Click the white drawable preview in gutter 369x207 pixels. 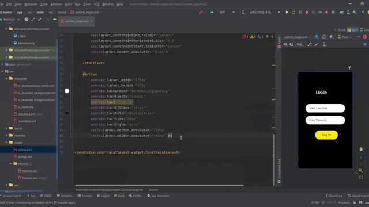pos(67,91)
